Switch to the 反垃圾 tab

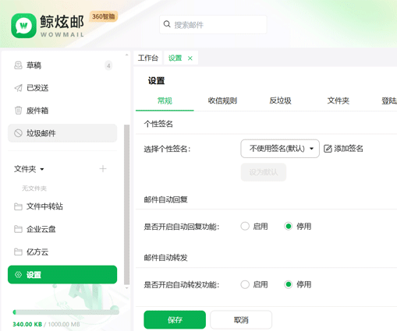pyautogui.click(x=280, y=100)
